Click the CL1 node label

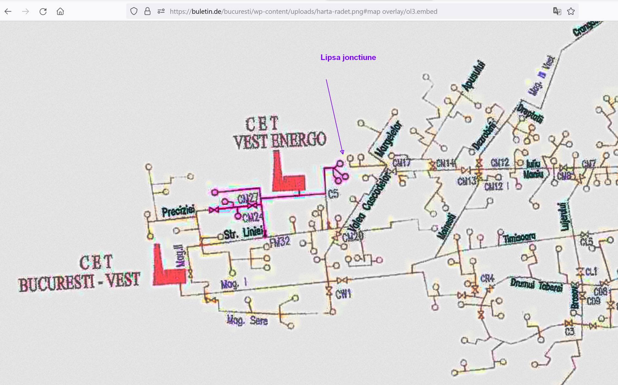pos(591,271)
